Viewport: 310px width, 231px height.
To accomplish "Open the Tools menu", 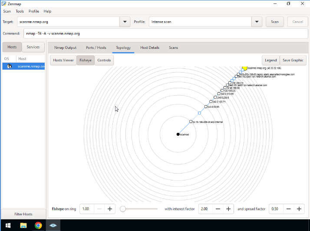I will (20, 11).
